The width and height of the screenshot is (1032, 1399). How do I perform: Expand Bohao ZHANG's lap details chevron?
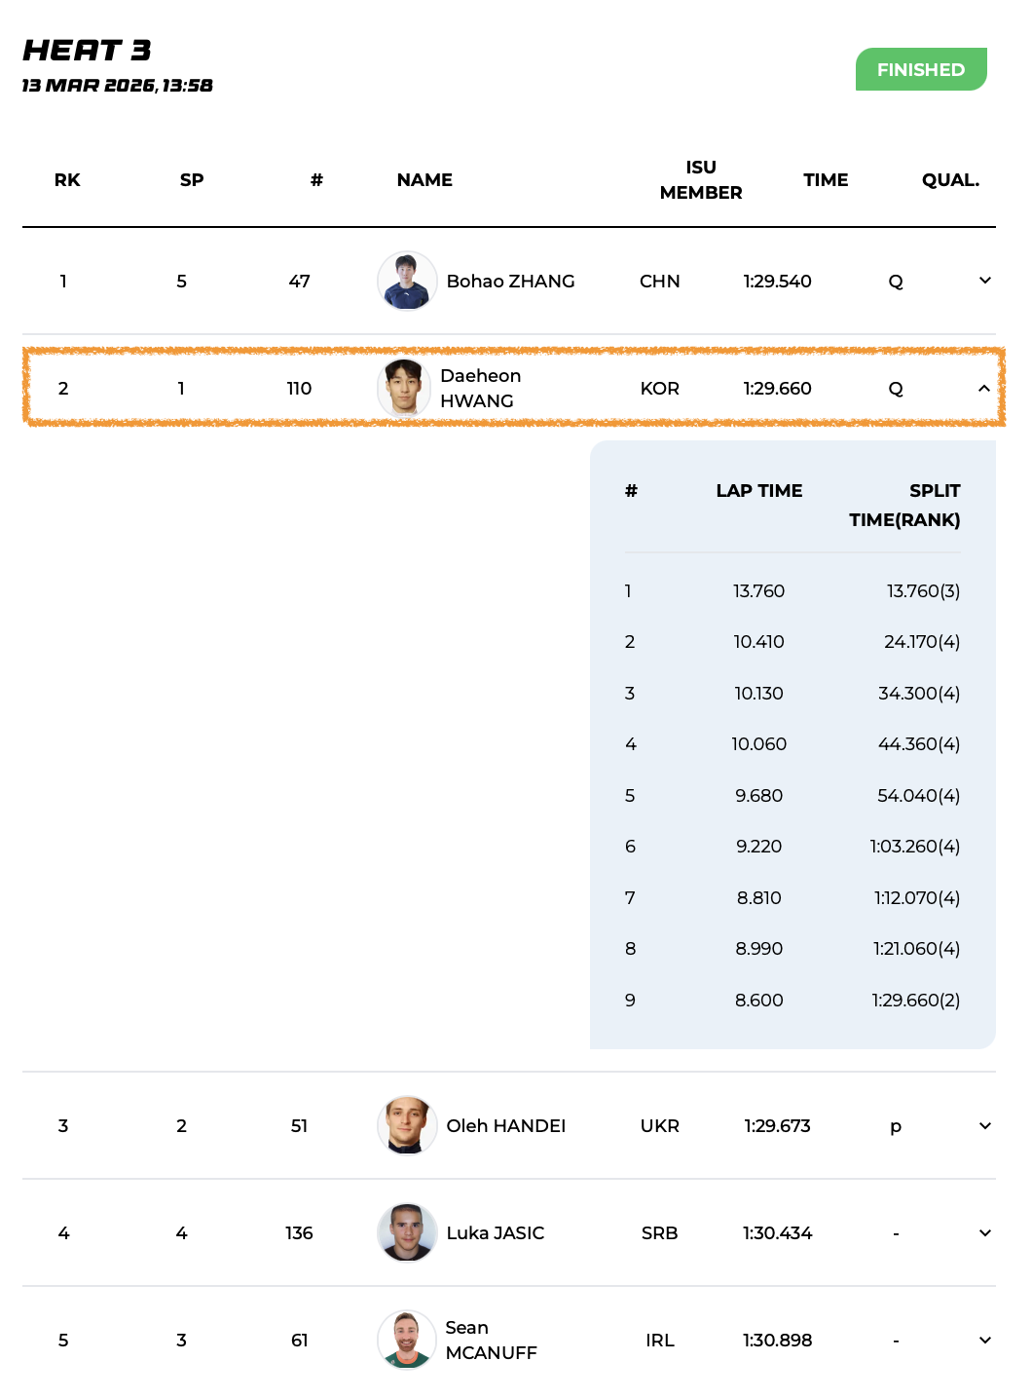[x=984, y=281]
